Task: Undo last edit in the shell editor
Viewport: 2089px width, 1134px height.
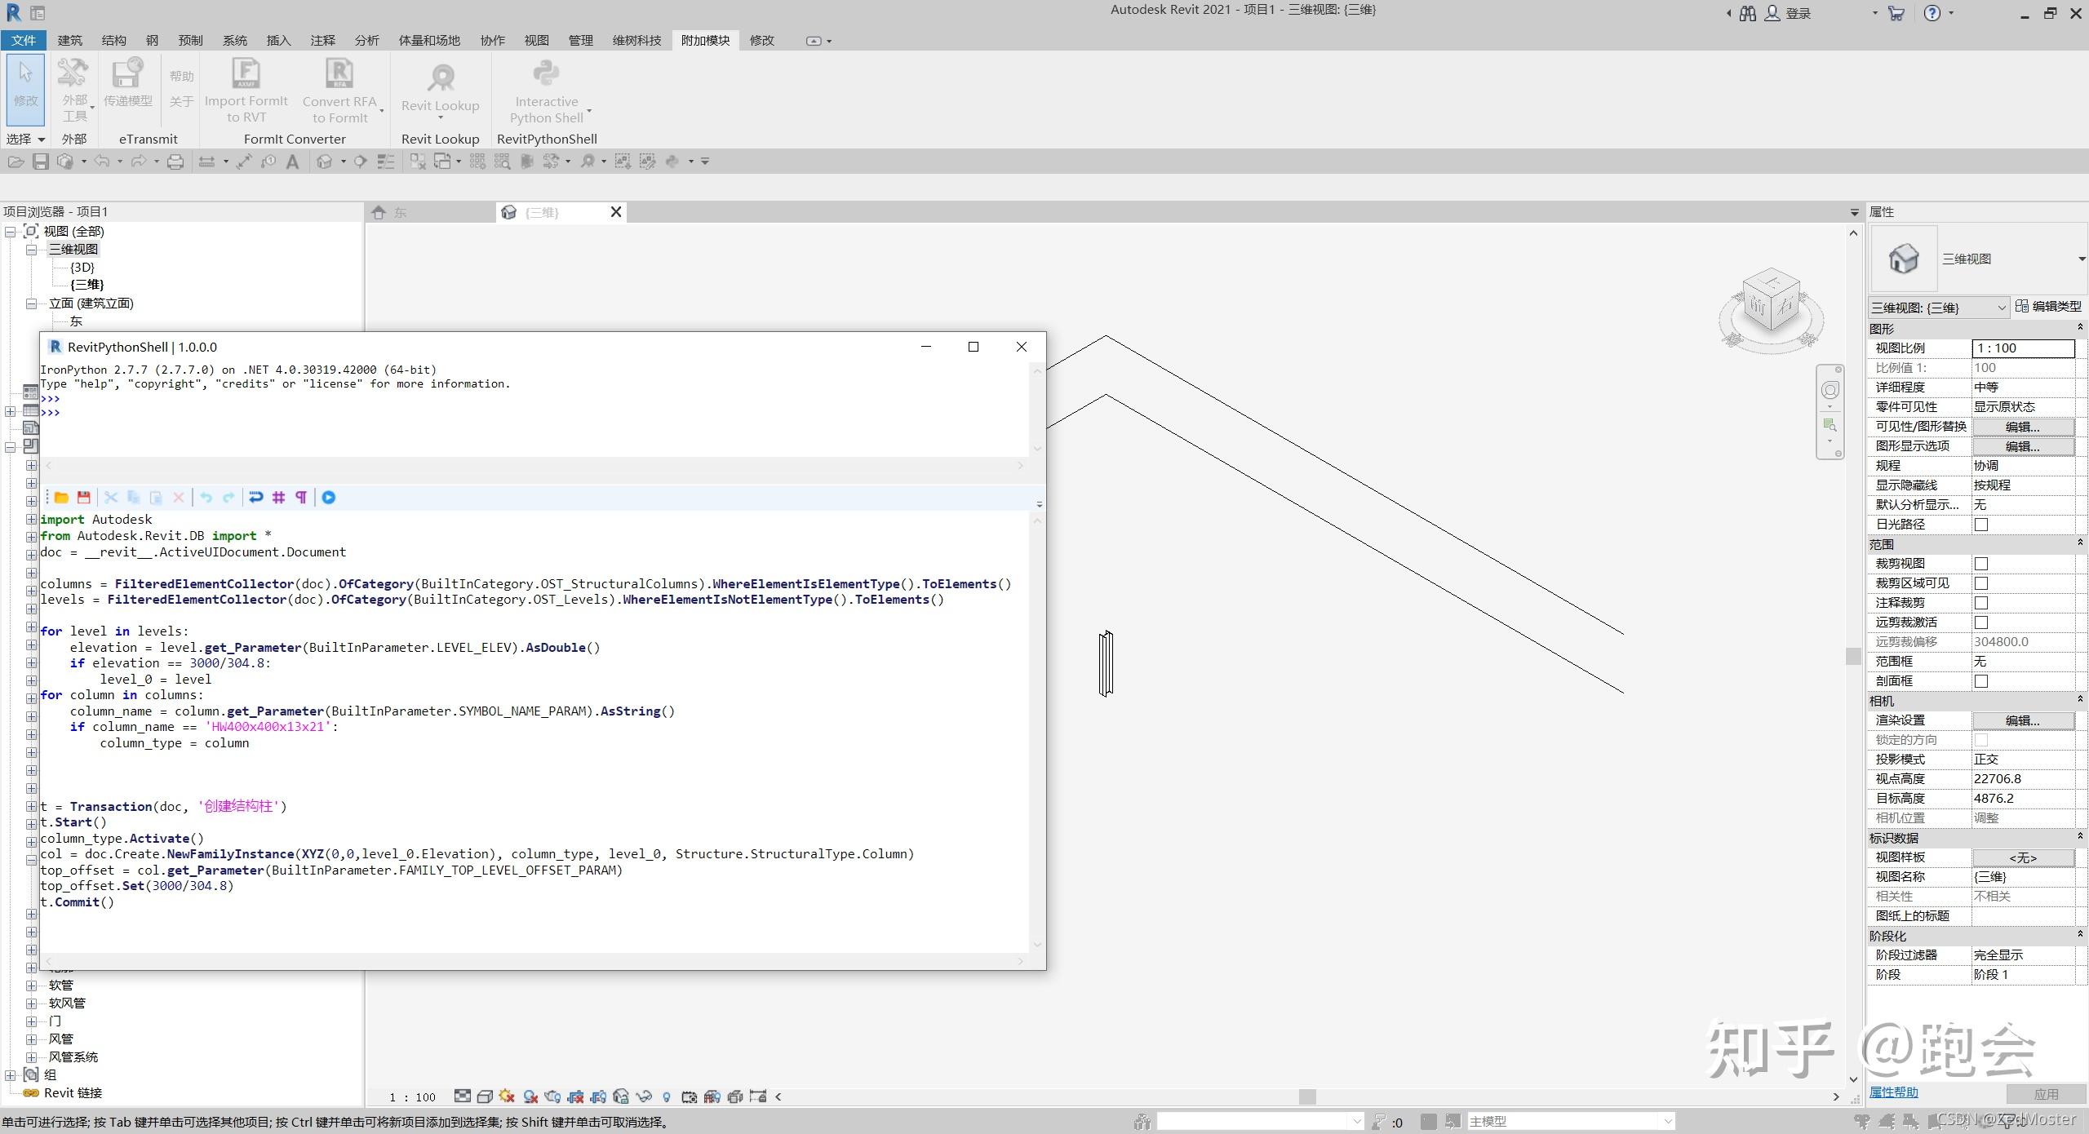Action: tap(205, 497)
